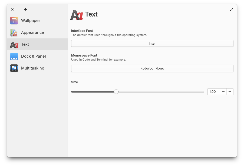Open the Wallpaper settings page
Screen dimensions: 244x168
31,21
